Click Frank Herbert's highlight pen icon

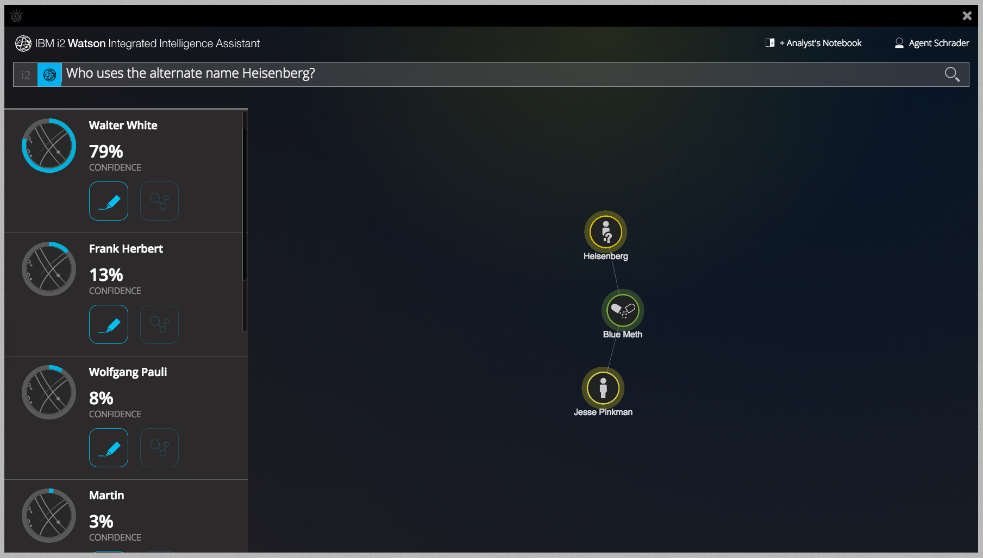pyautogui.click(x=109, y=324)
